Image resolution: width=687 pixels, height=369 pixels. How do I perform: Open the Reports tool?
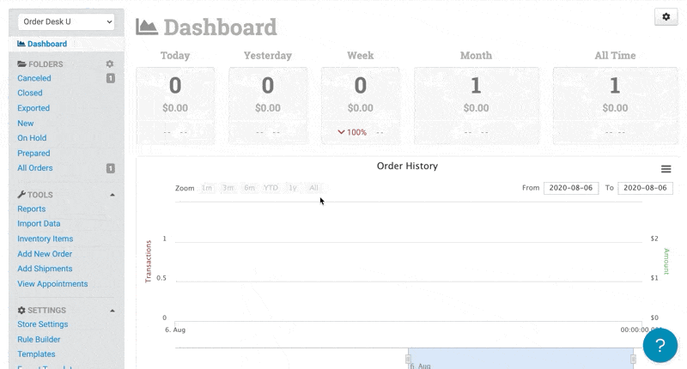click(32, 209)
